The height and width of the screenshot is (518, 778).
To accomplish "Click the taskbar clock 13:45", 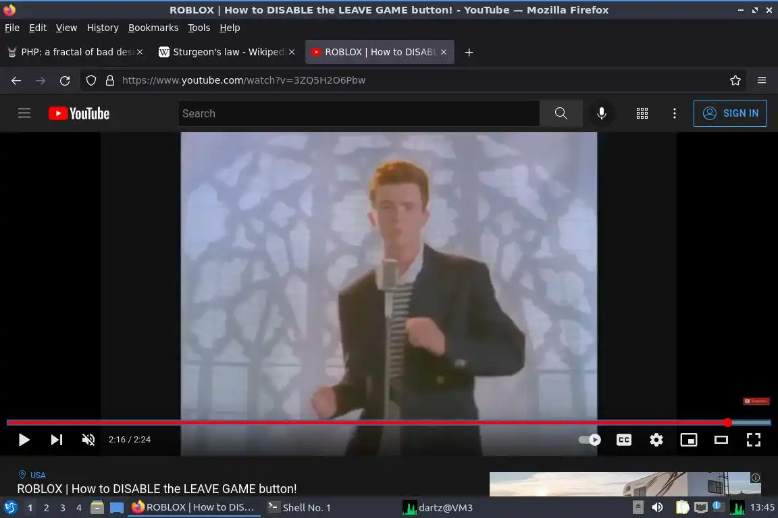I will (762, 508).
